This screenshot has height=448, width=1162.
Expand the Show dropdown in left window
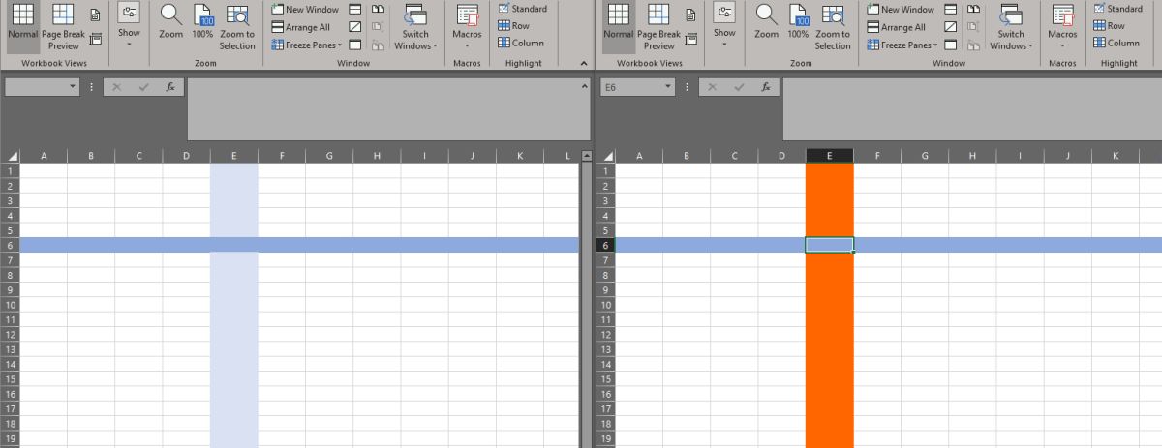129,26
